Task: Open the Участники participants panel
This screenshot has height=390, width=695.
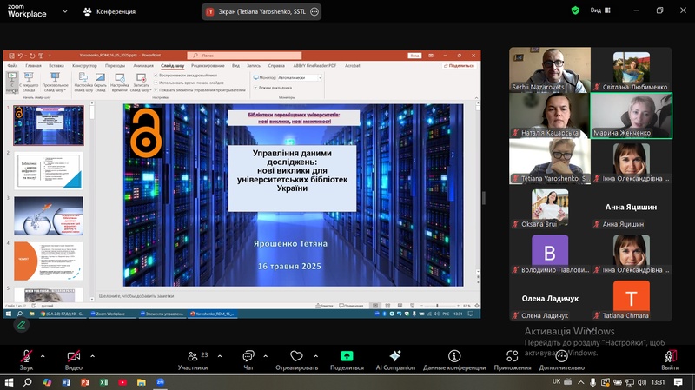Action: (193, 360)
